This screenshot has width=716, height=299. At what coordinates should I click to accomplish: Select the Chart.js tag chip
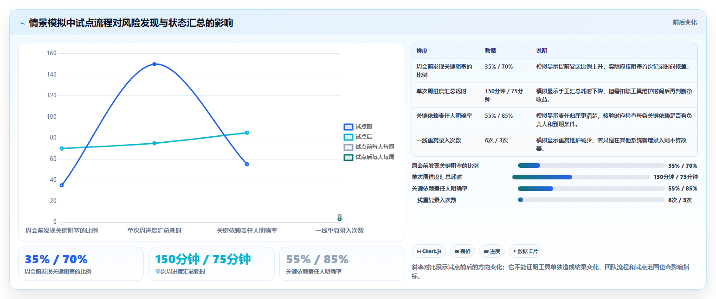pos(429,251)
